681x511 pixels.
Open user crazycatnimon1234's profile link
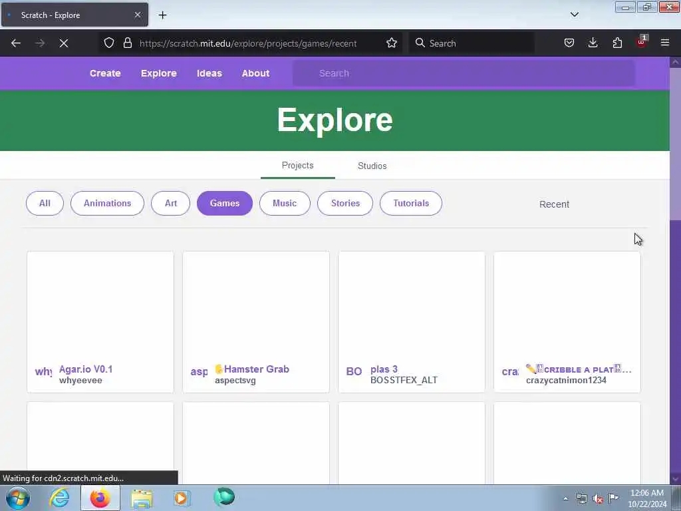tap(566, 381)
